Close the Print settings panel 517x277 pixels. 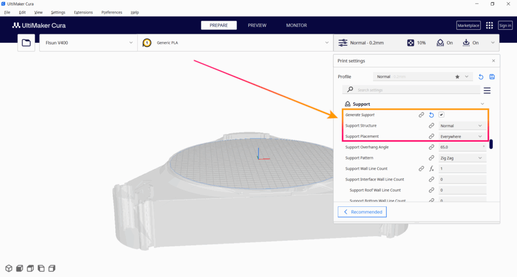(494, 61)
